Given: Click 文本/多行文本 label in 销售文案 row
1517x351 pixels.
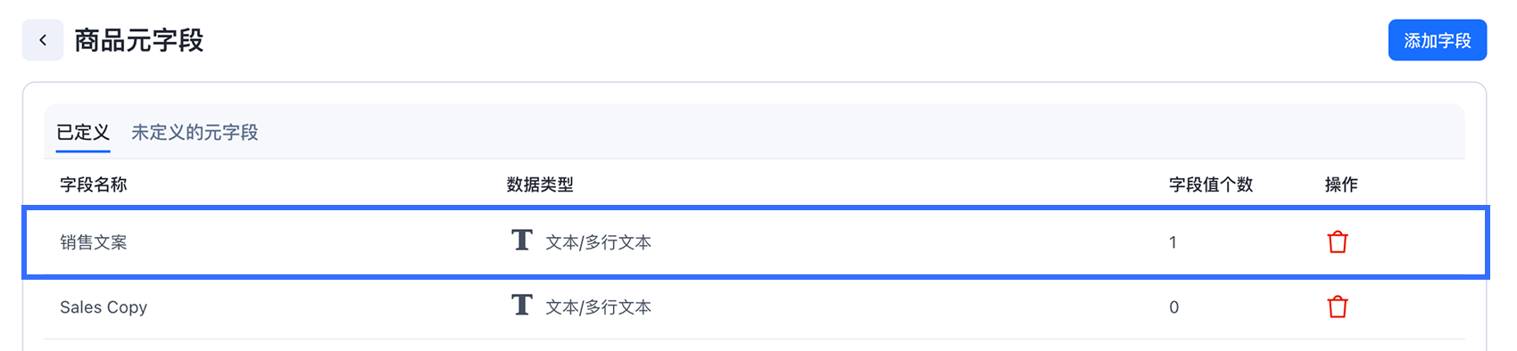Looking at the screenshot, I should click(x=599, y=242).
